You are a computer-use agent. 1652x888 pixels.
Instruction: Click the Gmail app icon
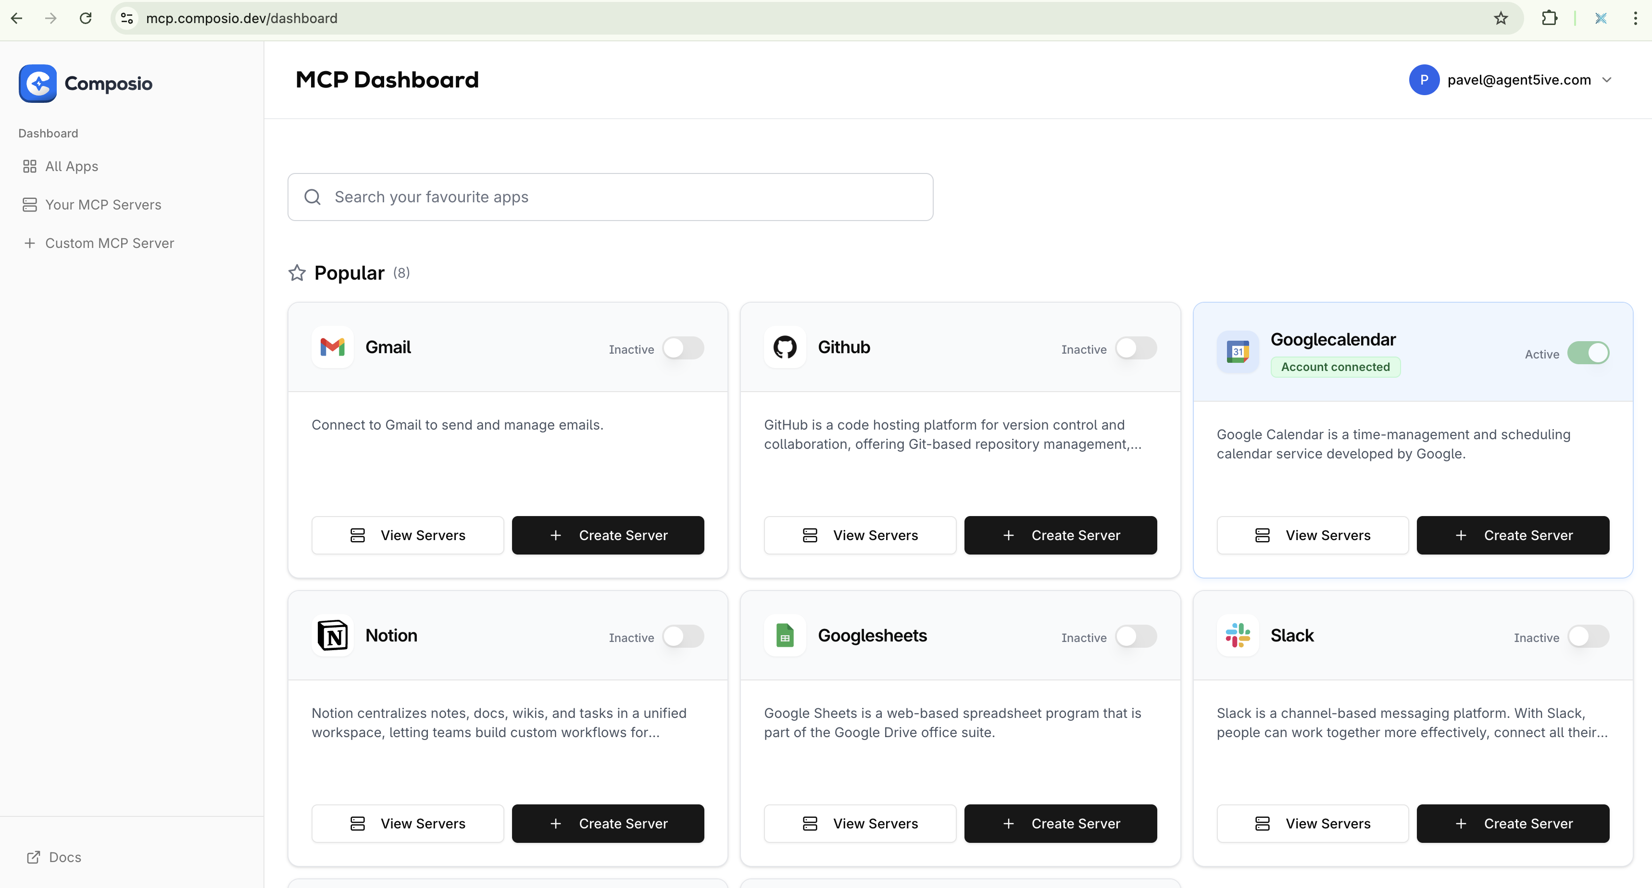[332, 347]
